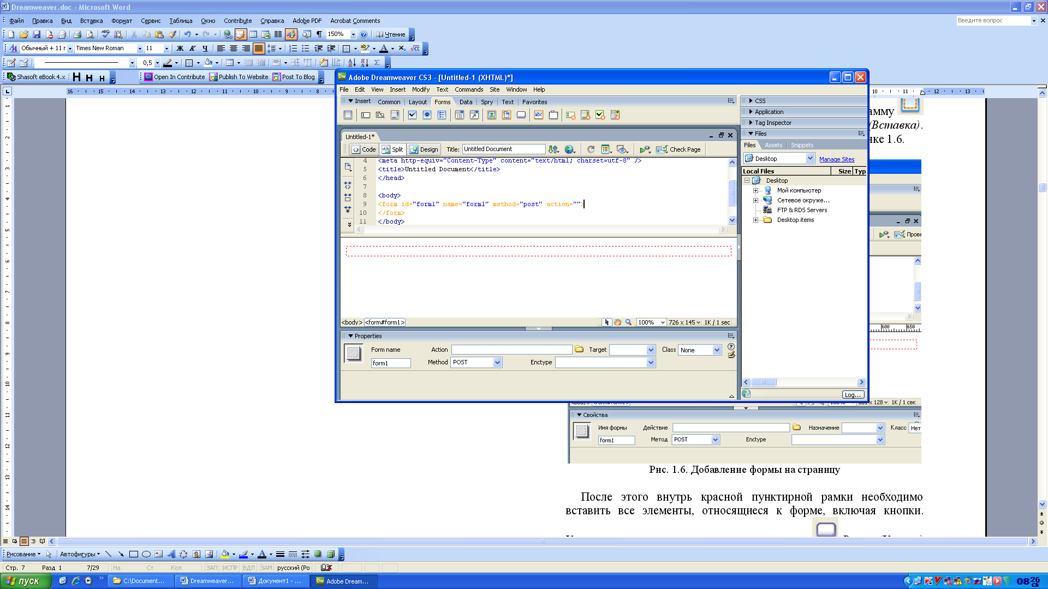The image size is (1048, 589).
Task: Collapse the Properties panel
Action: point(351,336)
